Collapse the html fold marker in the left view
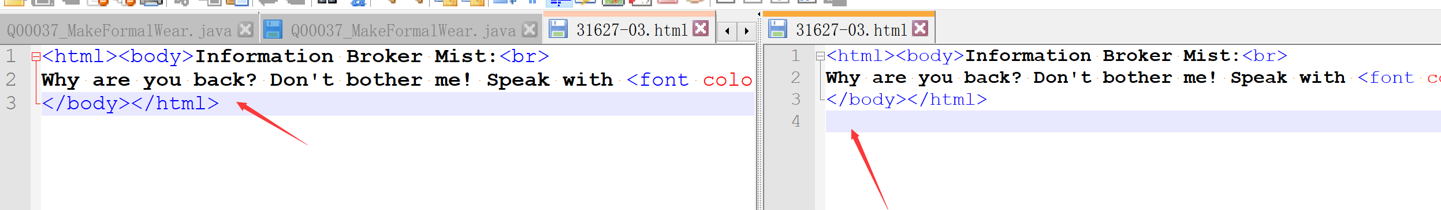The width and height of the screenshot is (1441, 210). point(36,56)
